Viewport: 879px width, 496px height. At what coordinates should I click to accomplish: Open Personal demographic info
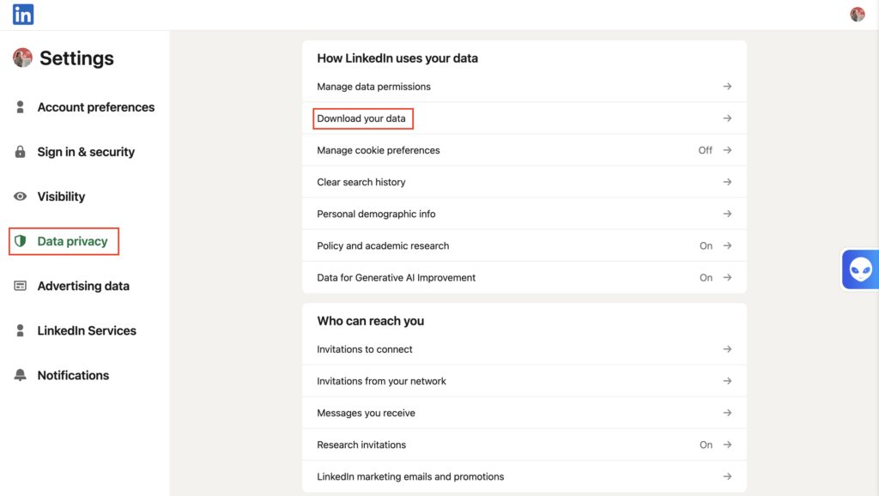point(524,214)
